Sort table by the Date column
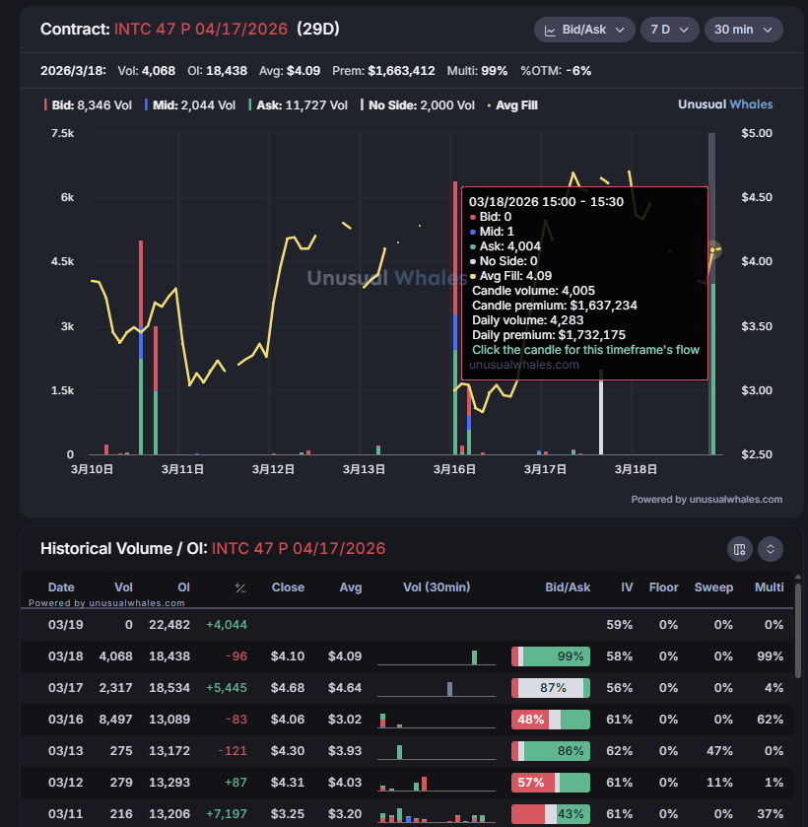 tap(61, 587)
